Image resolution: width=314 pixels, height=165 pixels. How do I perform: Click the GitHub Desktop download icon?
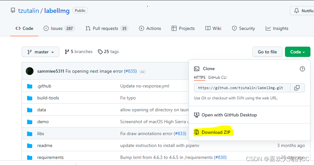[x=197, y=115]
